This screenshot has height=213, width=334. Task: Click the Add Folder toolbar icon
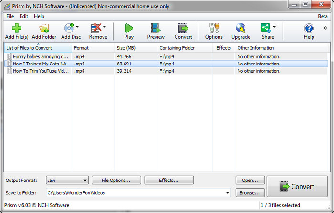click(44, 32)
